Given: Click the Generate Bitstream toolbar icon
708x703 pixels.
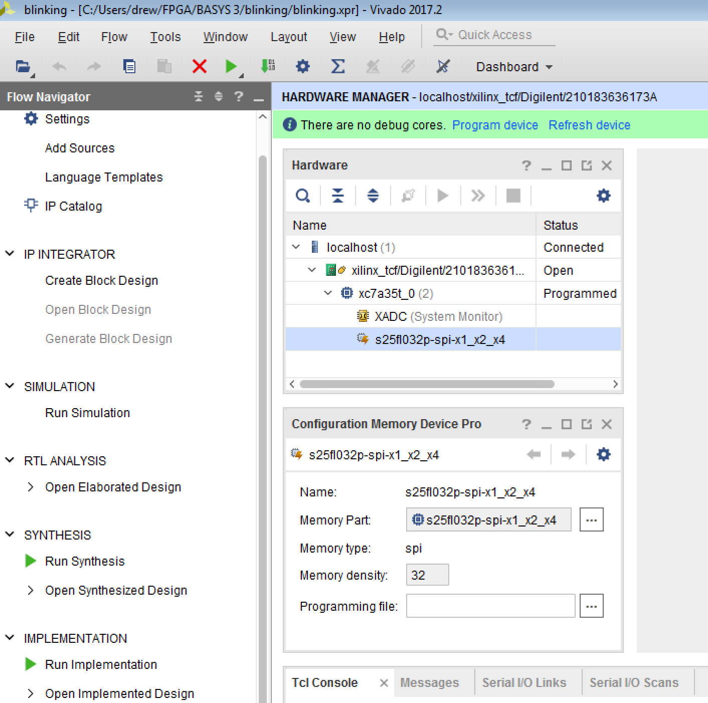Looking at the screenshot, I should click(x=268, y=66).
